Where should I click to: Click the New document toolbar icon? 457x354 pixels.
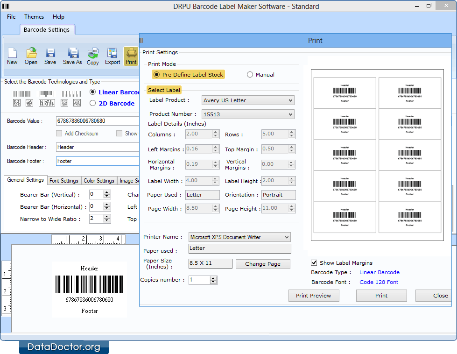pyautogui.click(x=12, y=57)
